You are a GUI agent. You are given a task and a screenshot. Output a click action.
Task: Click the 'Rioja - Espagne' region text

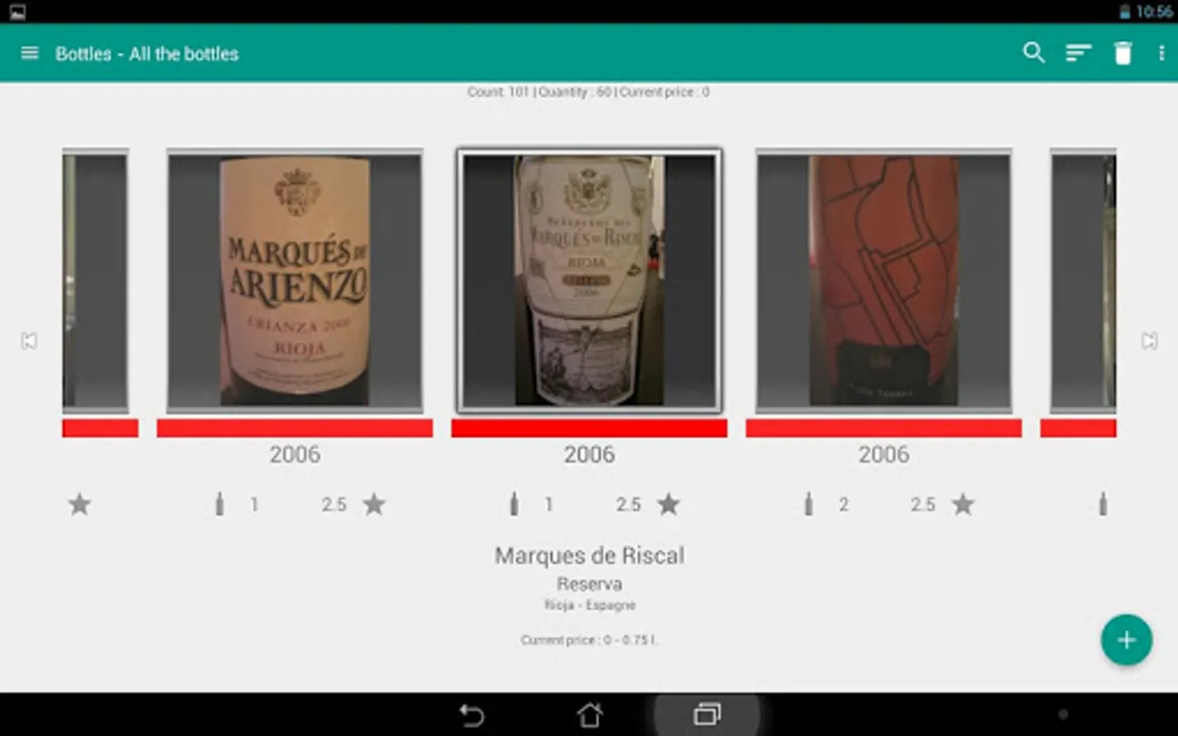[589, 605]
